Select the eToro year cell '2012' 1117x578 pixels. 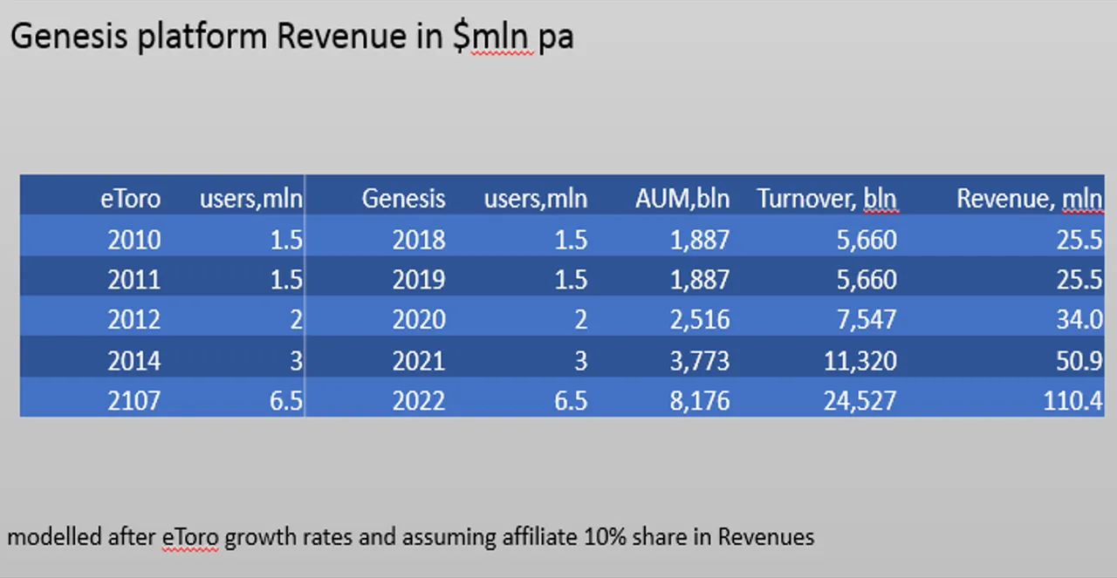134,319
